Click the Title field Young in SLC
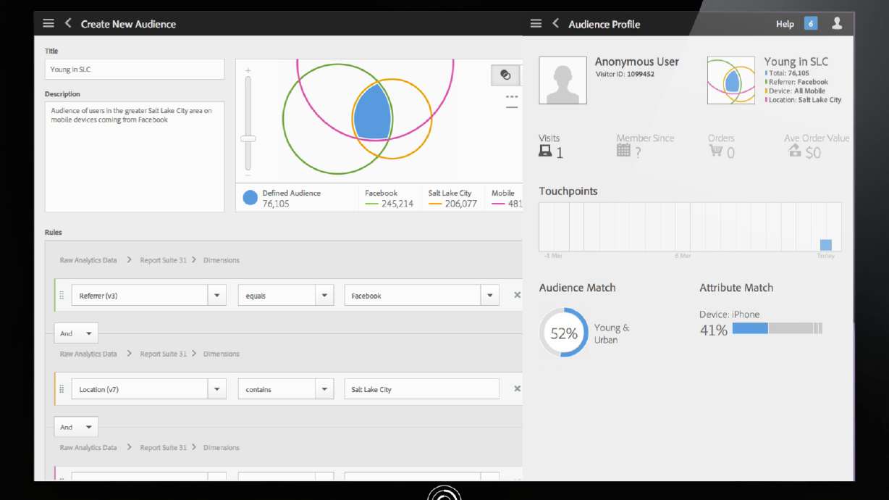889x500 pixels. click(135, 70)
